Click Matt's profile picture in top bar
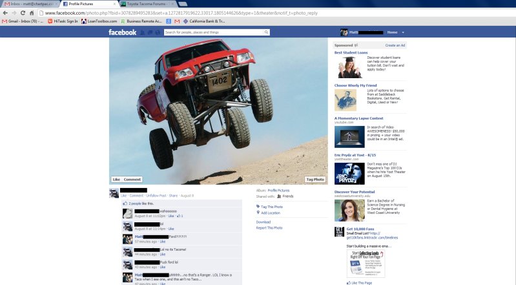Image resolution: width=516 pixels, height=285 pixels. [x=344, y=32]
